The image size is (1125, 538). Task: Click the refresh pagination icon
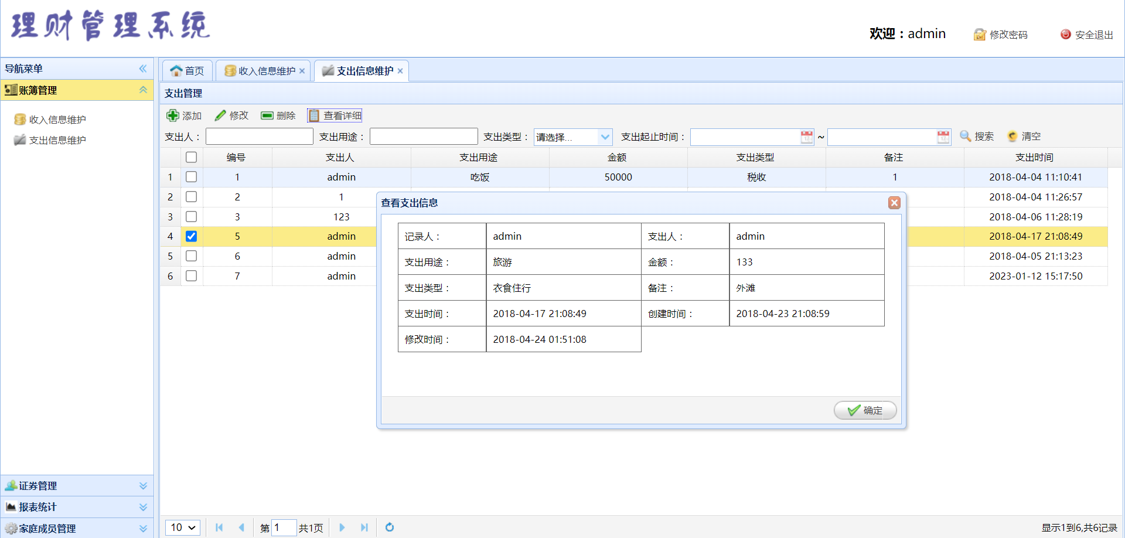tap(390, 527)
